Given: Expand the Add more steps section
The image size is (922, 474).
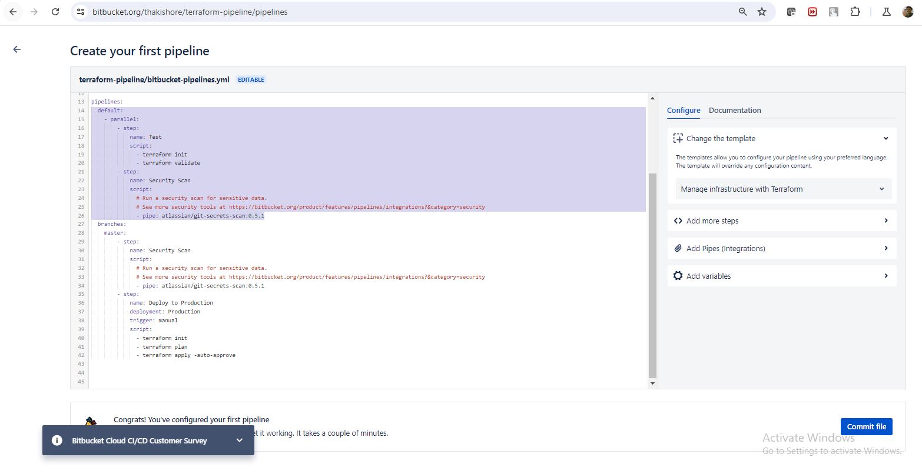Looking at the screenshot, I should click(x=782, y=221).
